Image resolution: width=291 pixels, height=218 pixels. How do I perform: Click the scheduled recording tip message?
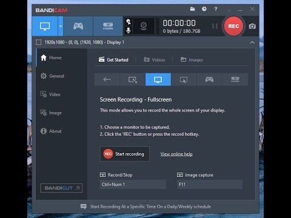point(150,206)
